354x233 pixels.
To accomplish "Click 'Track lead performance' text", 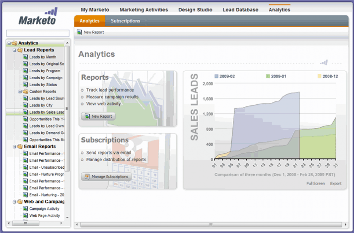I will point(110,90).
